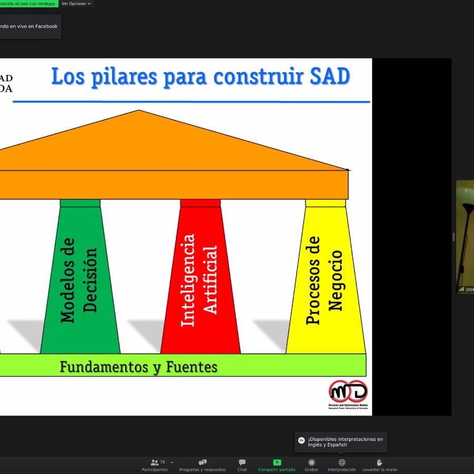Click the red Inteligencia Artificial pillar

200,279
